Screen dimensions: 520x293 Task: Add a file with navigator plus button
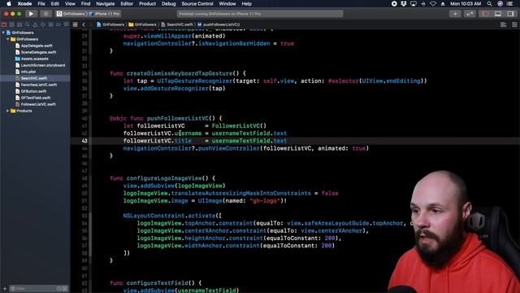click(4, 288)
